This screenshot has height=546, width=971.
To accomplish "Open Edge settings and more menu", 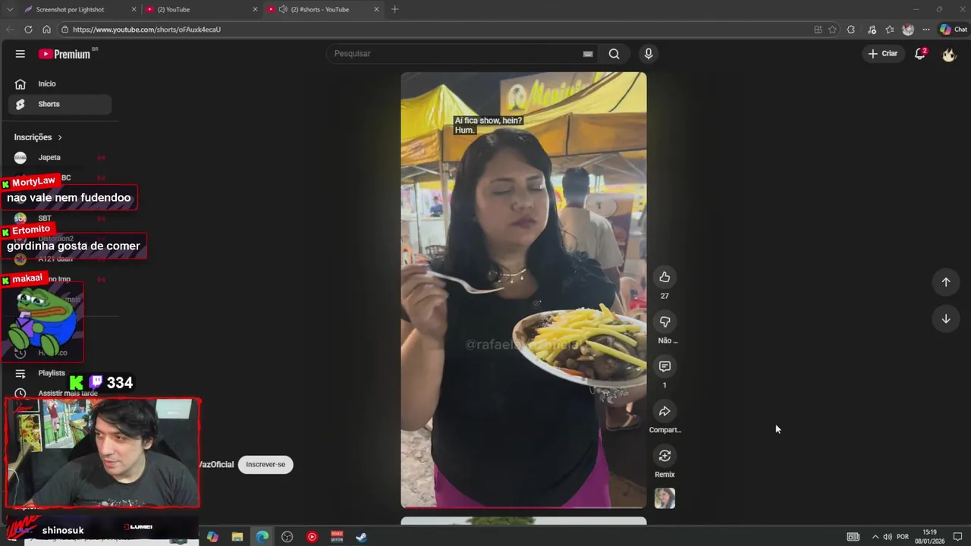I will point(926,30).
